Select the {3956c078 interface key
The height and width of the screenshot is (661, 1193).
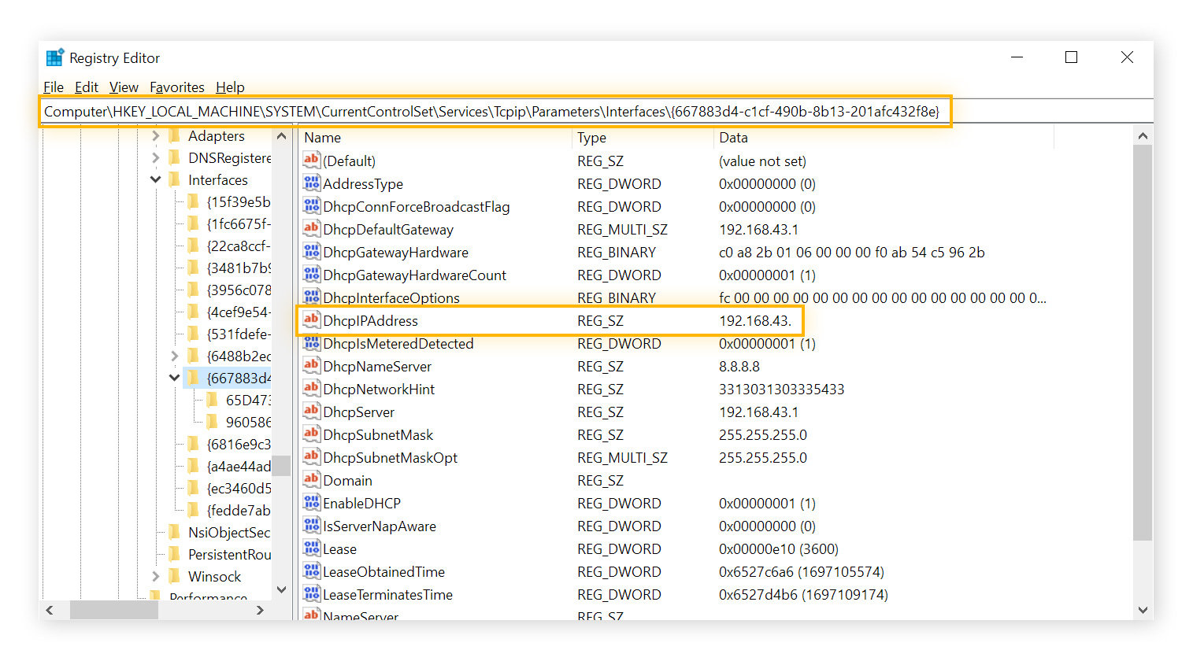coord(239,290)
